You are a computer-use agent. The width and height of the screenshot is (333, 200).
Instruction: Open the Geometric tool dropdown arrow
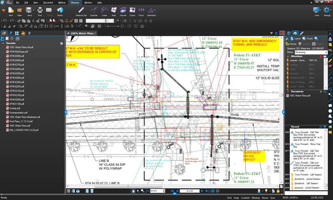click(155, 10)
